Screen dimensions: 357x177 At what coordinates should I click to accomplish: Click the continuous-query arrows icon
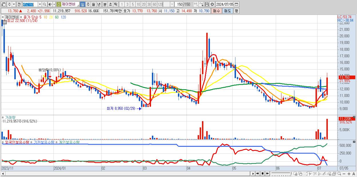[x=196, y=4]
